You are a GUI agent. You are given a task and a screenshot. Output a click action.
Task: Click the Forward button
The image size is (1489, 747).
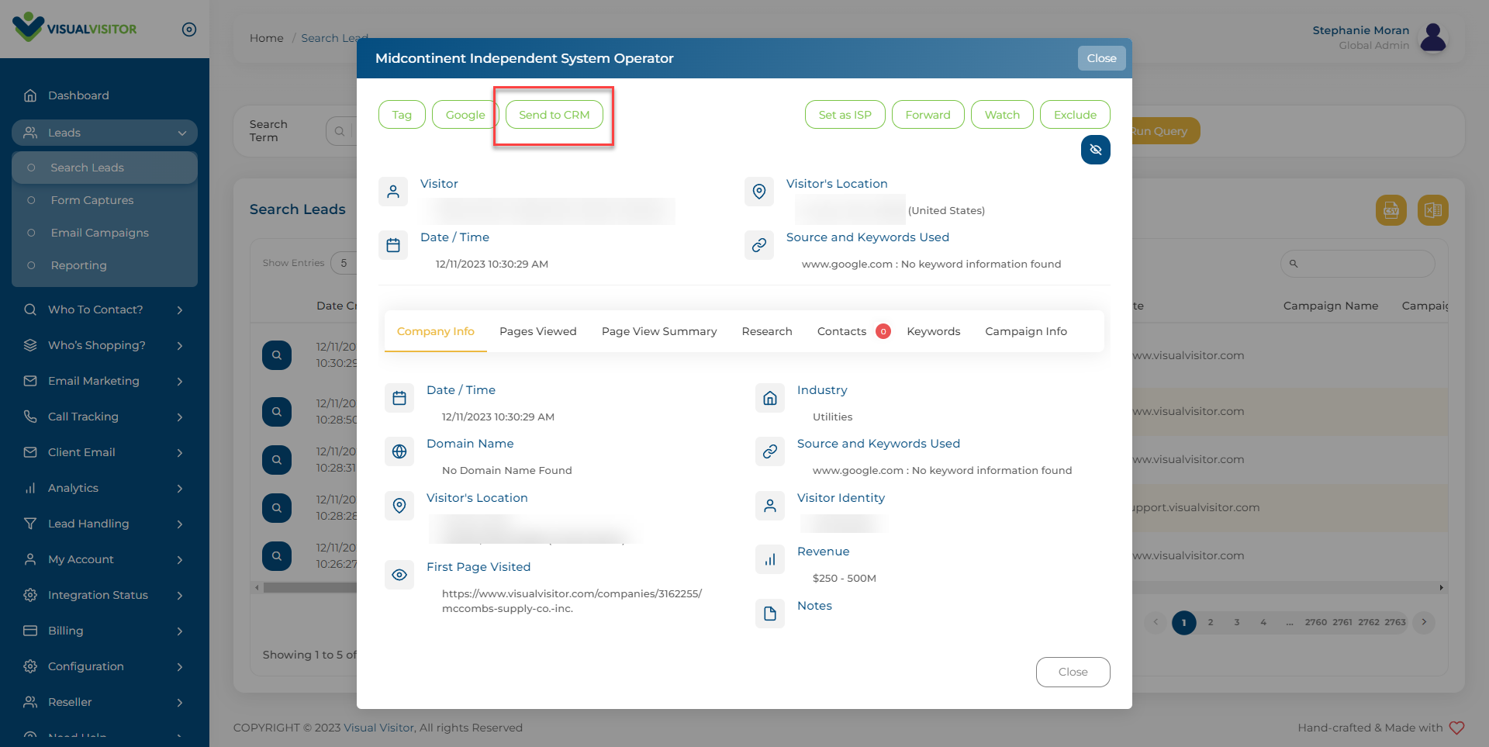tap(928, 115)
